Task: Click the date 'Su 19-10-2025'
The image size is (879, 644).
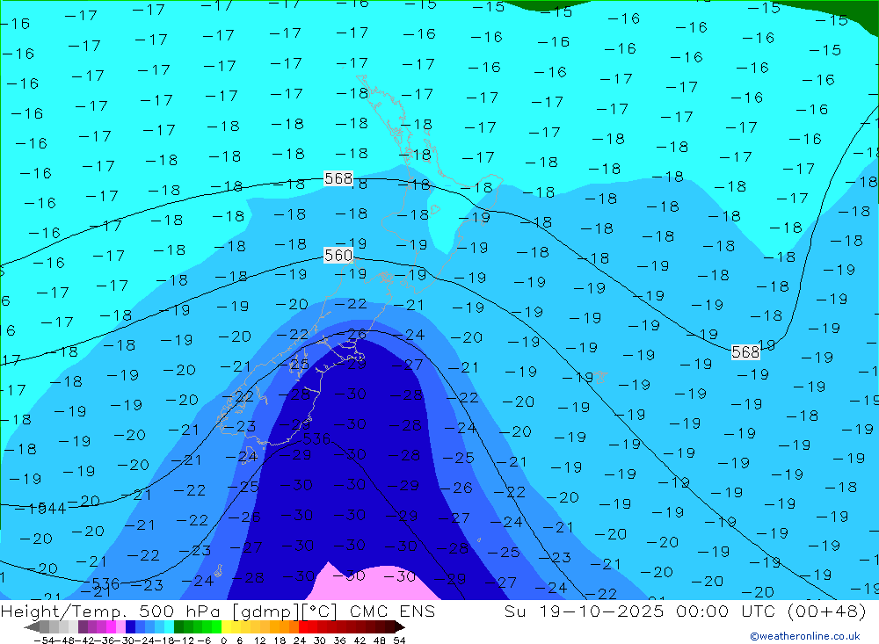Action: [x=585, y=611]
